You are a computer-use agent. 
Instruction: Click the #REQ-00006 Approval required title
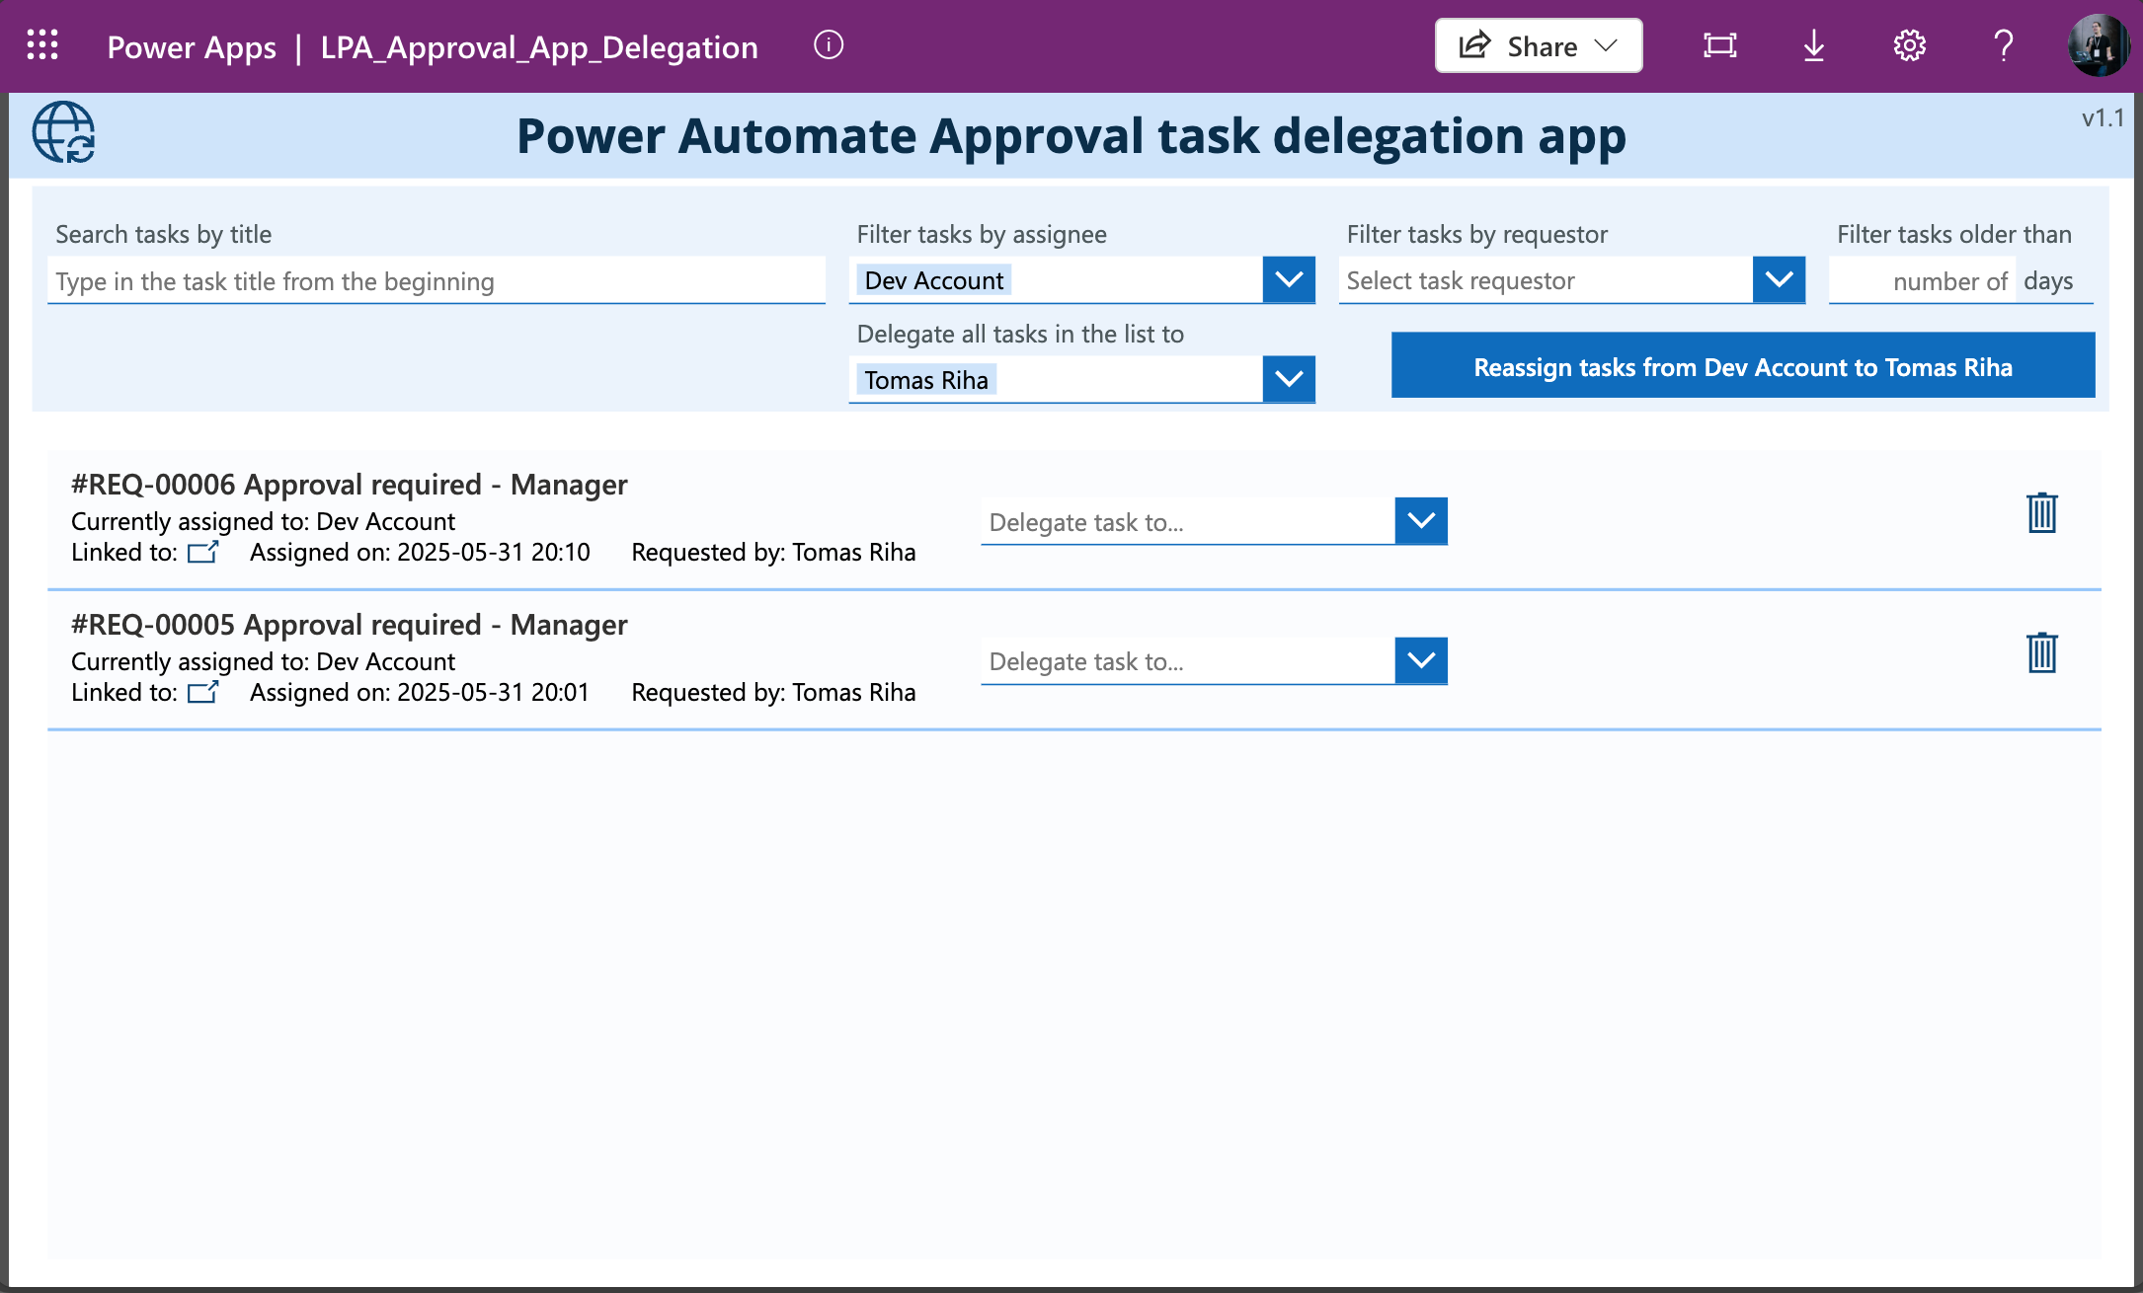click(x=350, y=485)
